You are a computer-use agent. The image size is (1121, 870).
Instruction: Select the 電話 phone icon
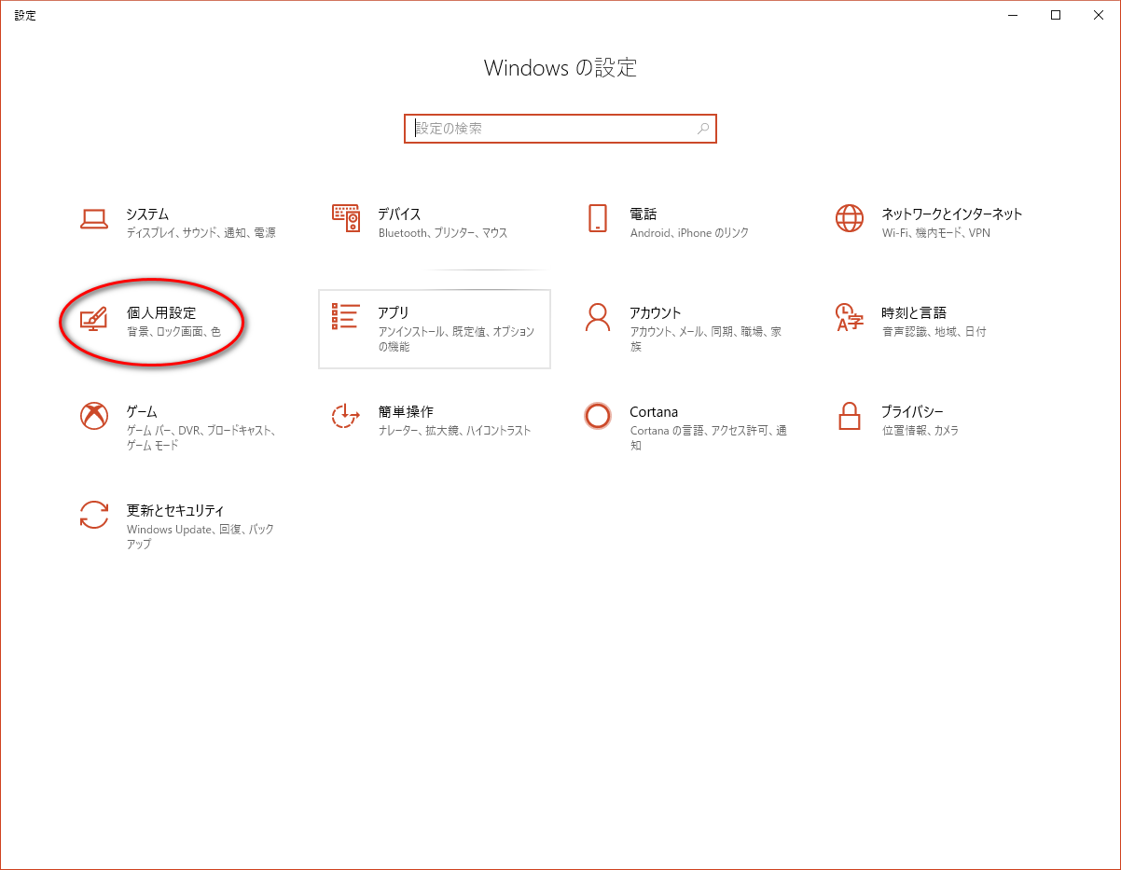[598, 218]
